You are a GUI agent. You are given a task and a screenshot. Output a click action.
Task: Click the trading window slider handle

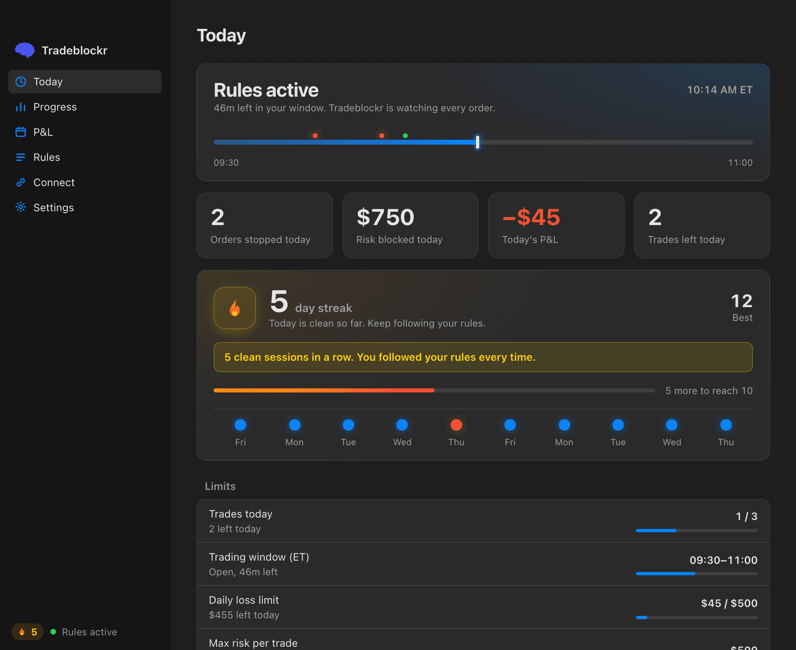478,142
